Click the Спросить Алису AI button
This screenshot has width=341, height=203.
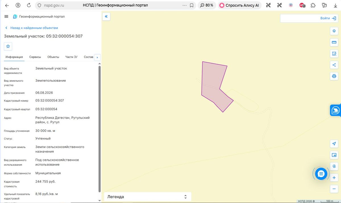coord(239,5)
